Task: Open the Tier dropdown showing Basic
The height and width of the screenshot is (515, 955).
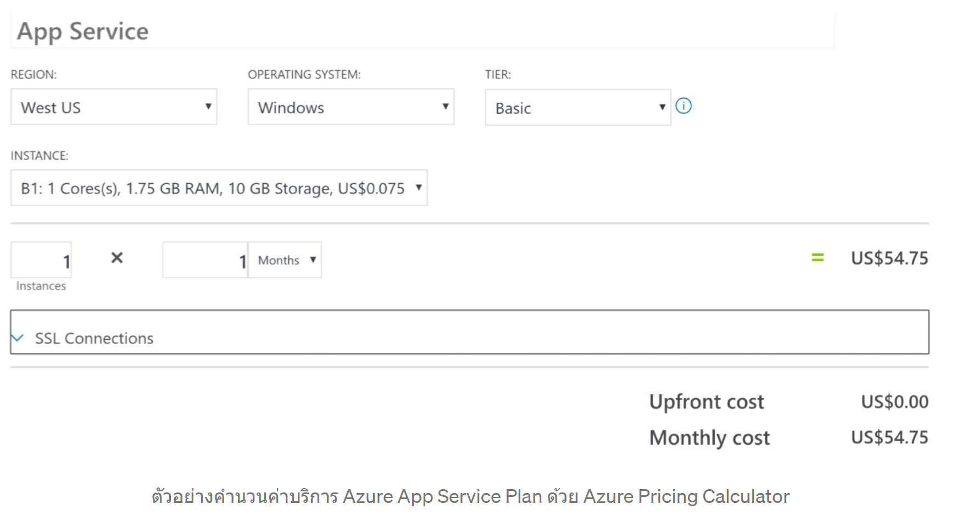Action: click(x=578, y=108)
